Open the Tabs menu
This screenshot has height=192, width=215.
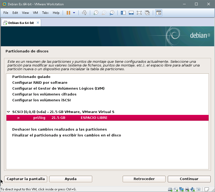tap(45, 13)
